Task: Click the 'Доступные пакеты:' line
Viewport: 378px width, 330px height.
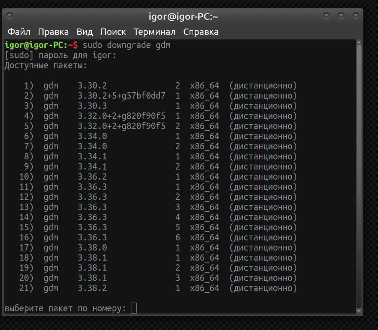Action: (45, 66)
